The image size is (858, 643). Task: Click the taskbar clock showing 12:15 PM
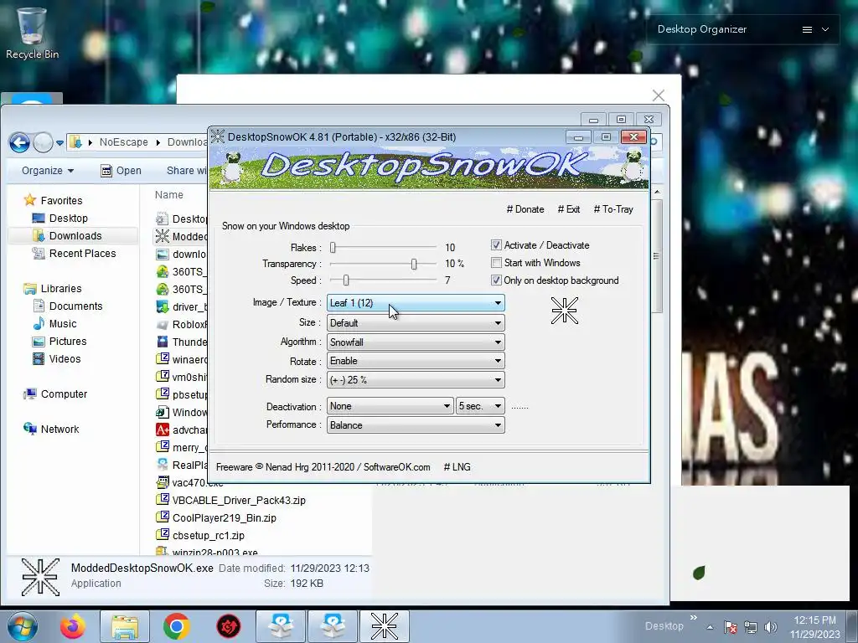pyautogui.click(x=814, y=627)
